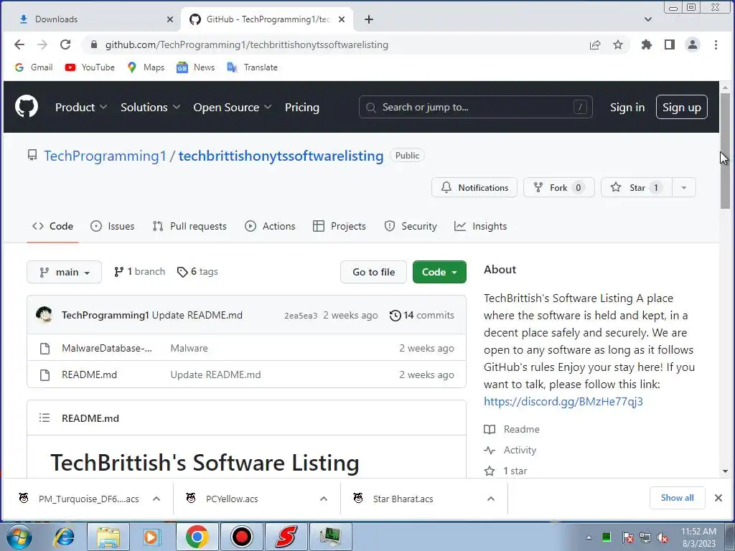Image resolution: width=735 pixels, height=551 pixels.
Task: Open the MalwareDatabase file
Action: click(107, 348)
